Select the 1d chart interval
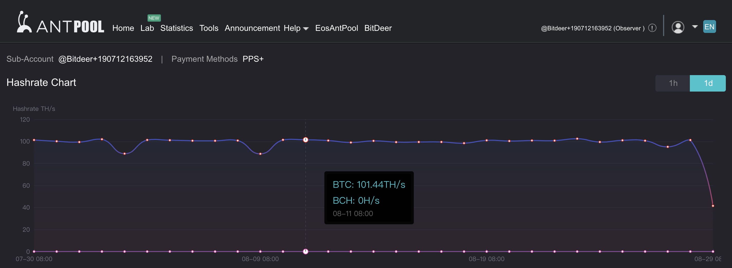The image size is (732, 268). [708, 83]
